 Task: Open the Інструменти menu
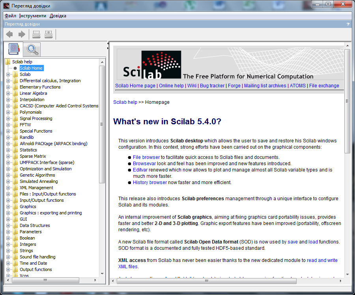coord(33,16)
